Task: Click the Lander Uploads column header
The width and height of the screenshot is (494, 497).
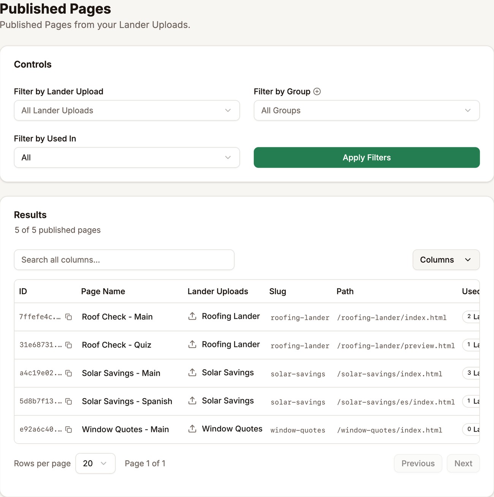Action: click(x=218, y=291)
